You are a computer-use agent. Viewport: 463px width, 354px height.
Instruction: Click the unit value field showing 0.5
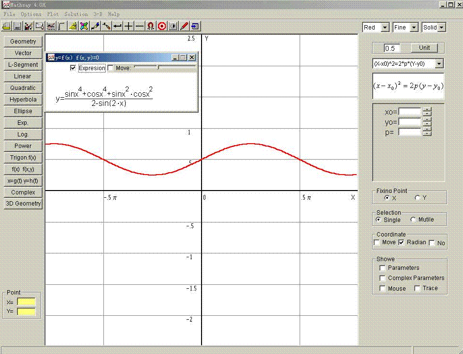[392, 48]
